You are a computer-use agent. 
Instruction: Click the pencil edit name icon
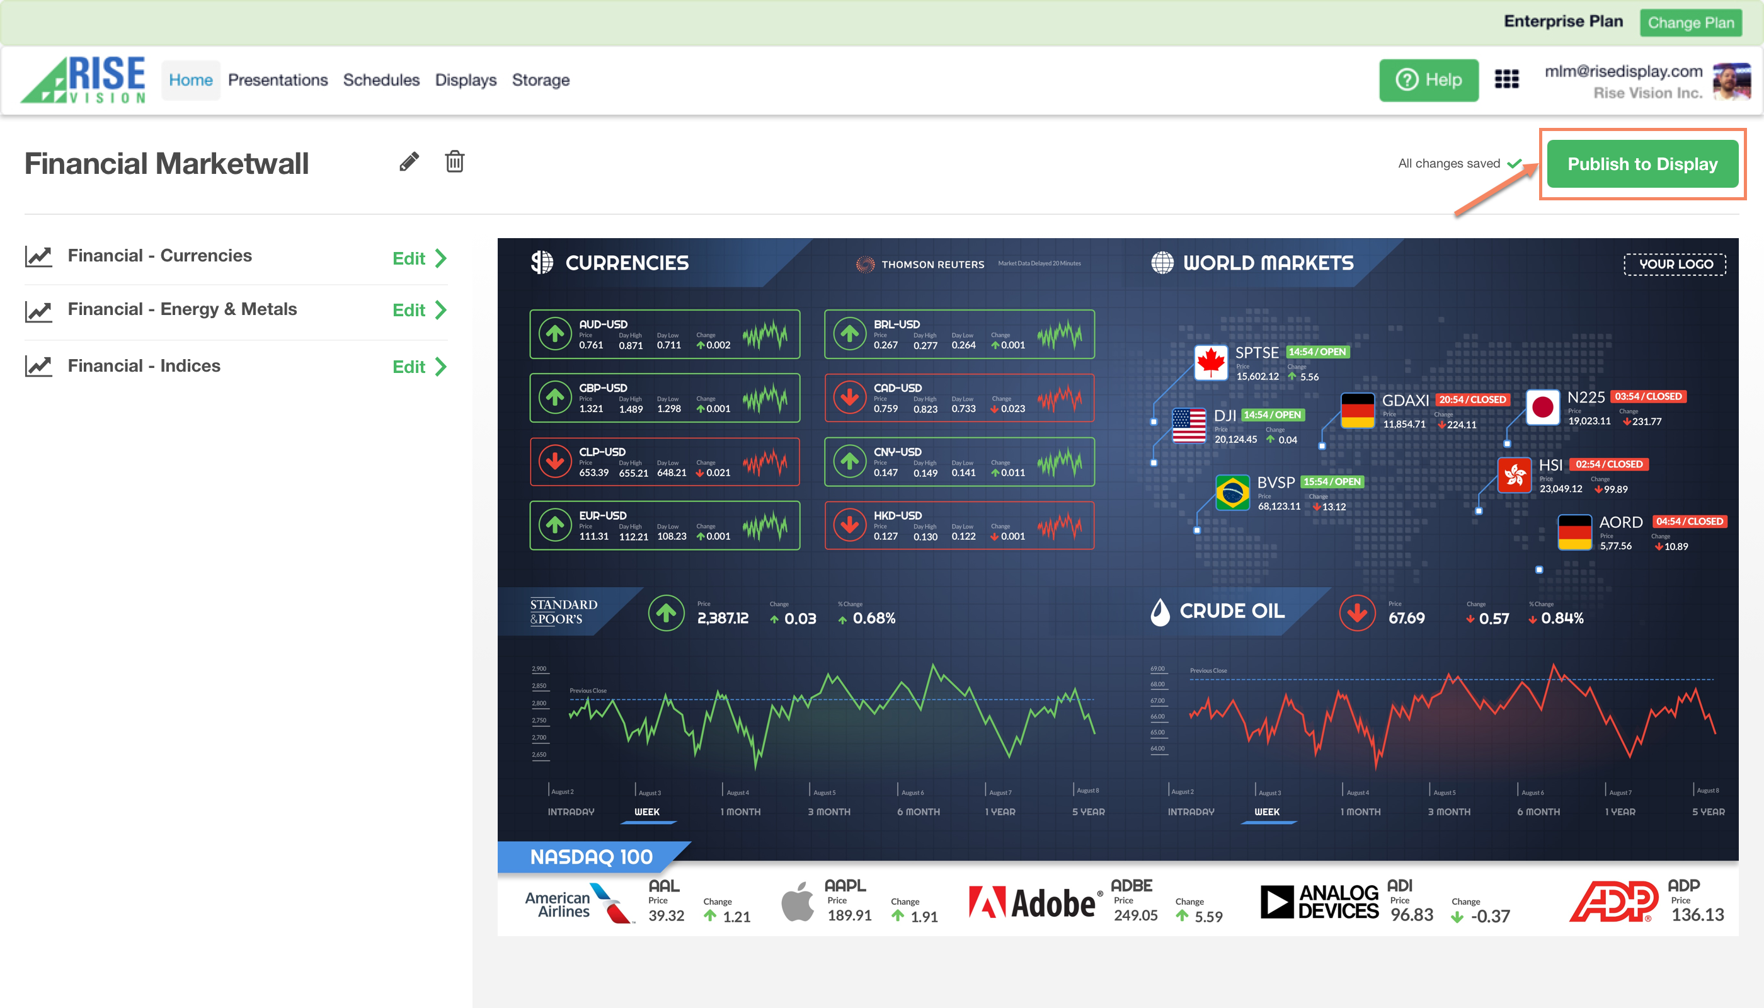point(409,162)
